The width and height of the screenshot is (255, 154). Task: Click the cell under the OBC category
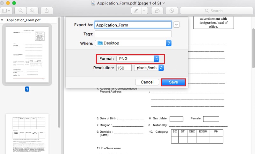[192, 140]
